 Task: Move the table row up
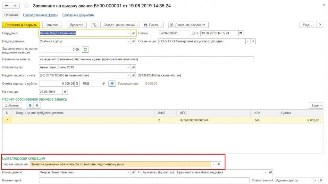click(30, 105)
